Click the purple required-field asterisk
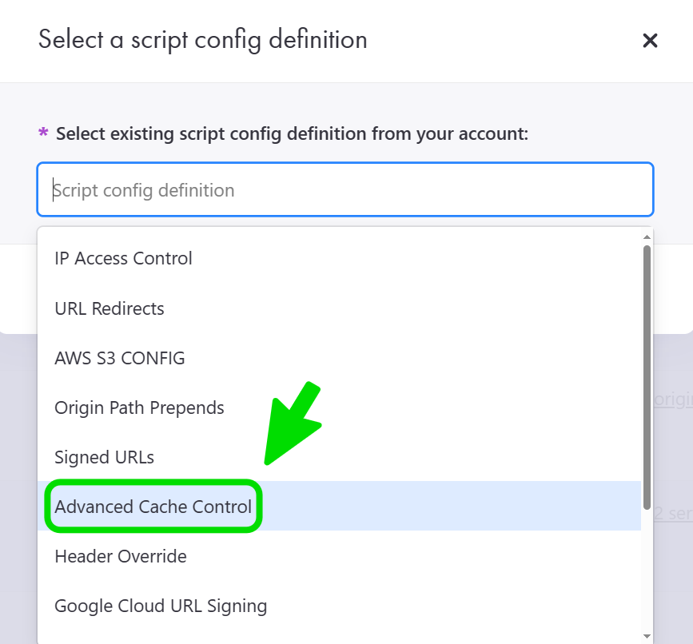 43,133
